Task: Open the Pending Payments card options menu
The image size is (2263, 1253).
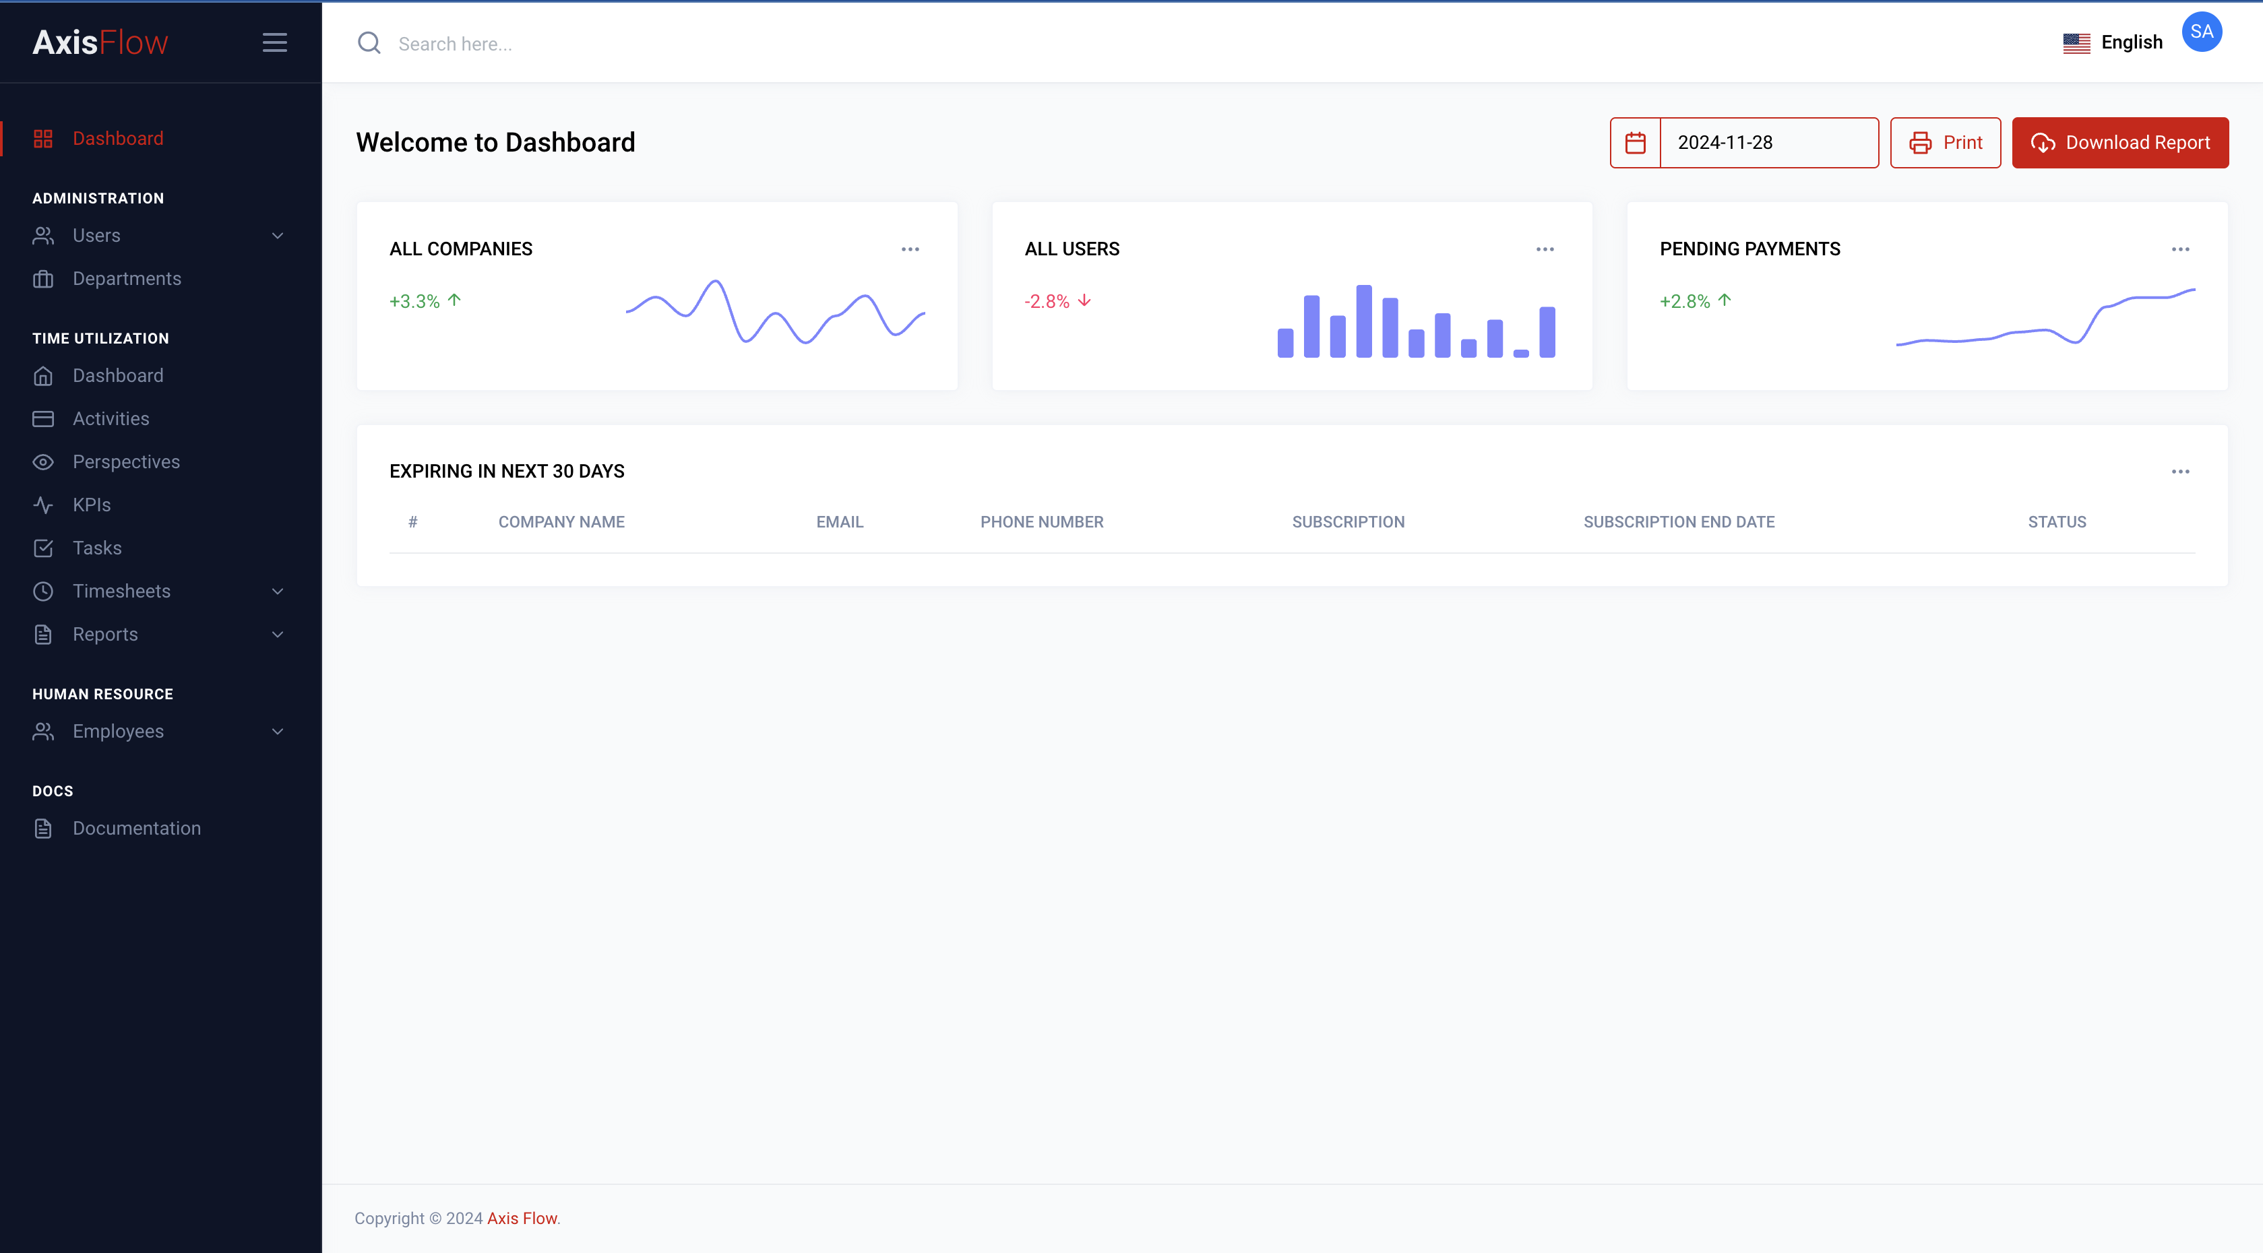Action: coord(2180,249)
